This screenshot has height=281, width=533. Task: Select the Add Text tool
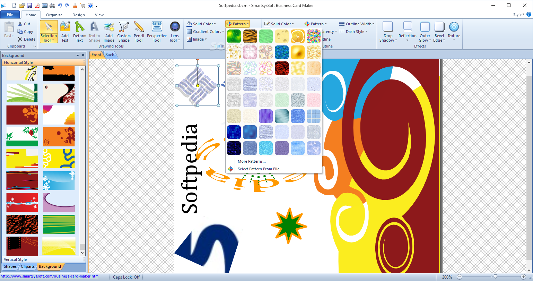pos(65,31)
